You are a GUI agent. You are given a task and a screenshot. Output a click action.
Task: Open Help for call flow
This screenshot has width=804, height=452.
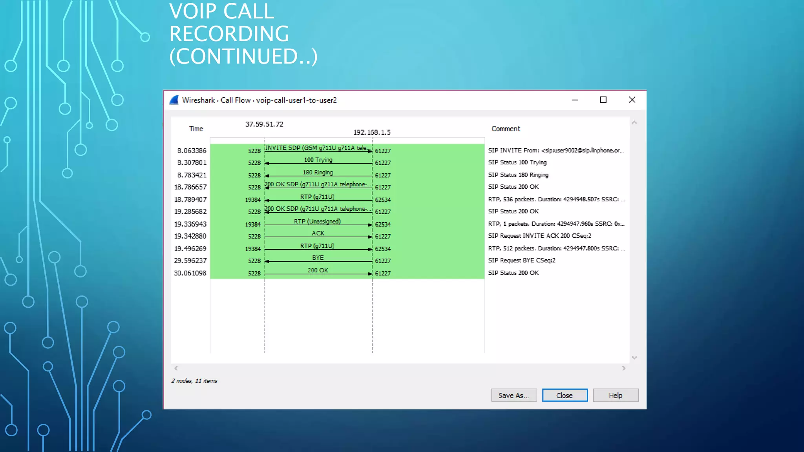point(615,395)
